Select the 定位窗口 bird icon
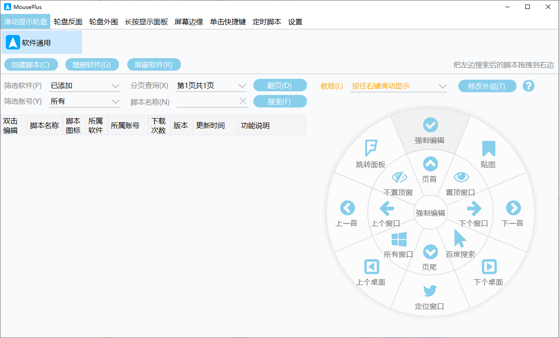Screen dimensions: 559x338 [430, 291]
